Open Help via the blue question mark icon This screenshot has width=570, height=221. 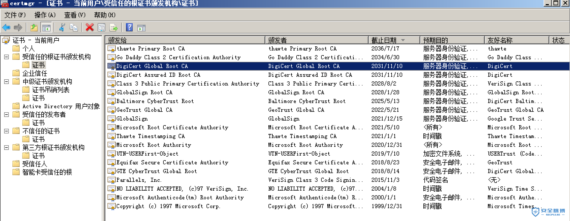point(129,28)
